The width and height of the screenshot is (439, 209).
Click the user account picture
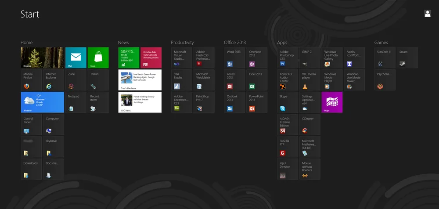pos(428,14)
